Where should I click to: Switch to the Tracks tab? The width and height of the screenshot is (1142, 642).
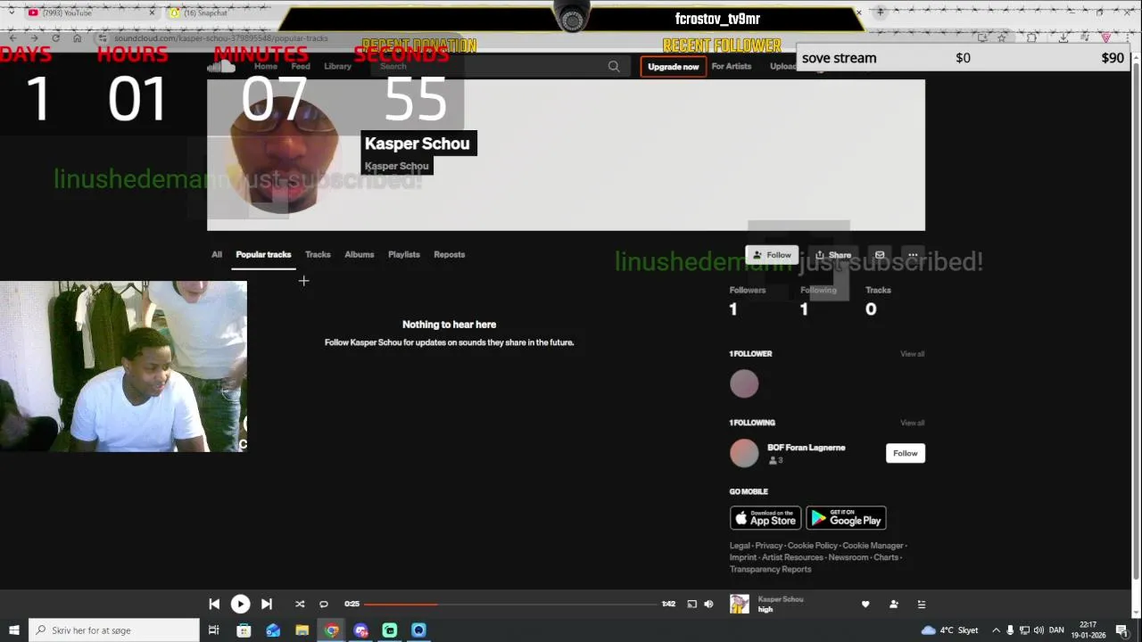[318, 254]
